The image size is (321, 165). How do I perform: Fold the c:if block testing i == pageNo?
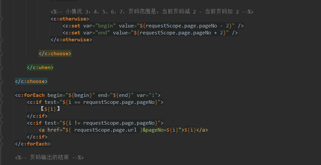1,102
